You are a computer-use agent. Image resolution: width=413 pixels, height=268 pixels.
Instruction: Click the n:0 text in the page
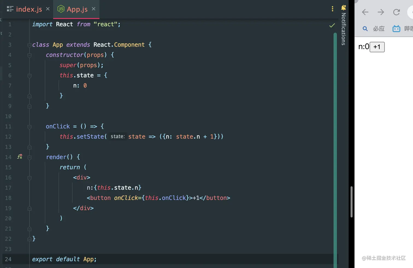point(364,47)
